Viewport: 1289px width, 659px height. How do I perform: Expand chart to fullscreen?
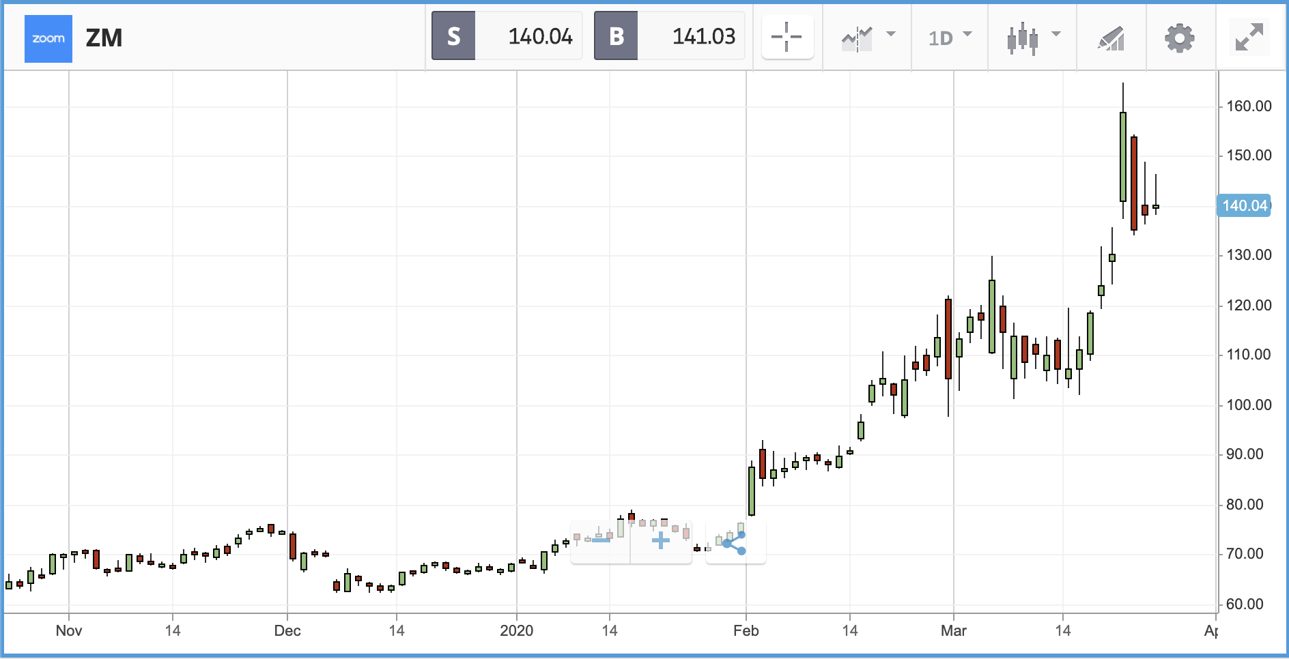click(x=1249, y=38)
